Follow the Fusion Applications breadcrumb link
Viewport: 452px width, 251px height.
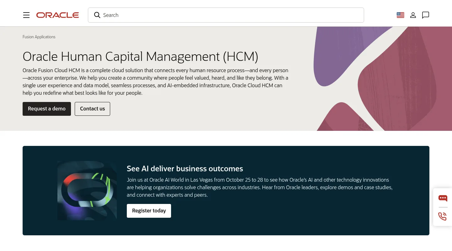click(x=39, y=37)
